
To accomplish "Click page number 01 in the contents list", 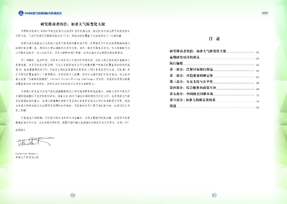I will pos(258,52).
